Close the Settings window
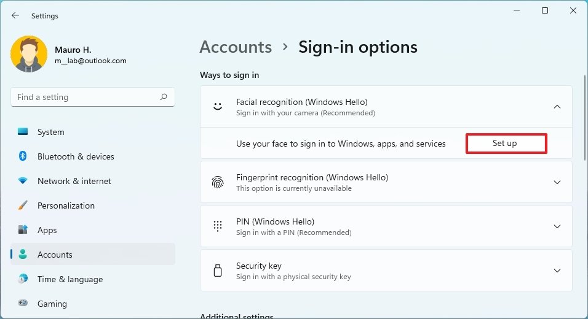The height and width of the screenshot is (319, 588). (573, 10)
